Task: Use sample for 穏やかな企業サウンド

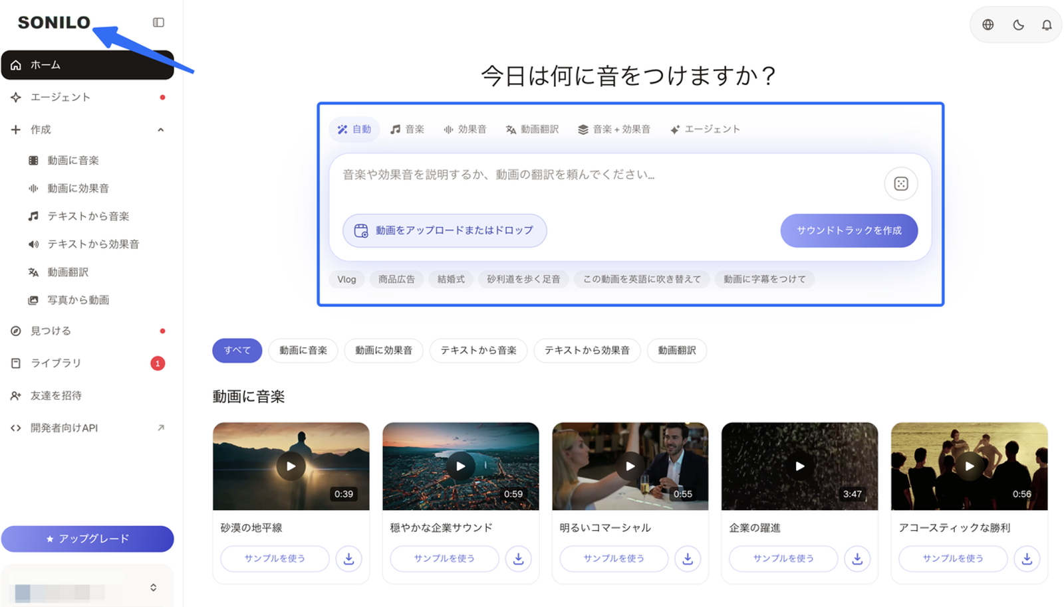Action: tap(444, 559)
